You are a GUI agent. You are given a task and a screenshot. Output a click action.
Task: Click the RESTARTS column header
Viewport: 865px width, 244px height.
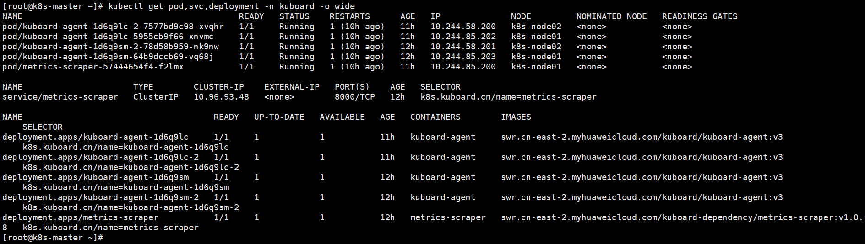click(x=349, y=16)
